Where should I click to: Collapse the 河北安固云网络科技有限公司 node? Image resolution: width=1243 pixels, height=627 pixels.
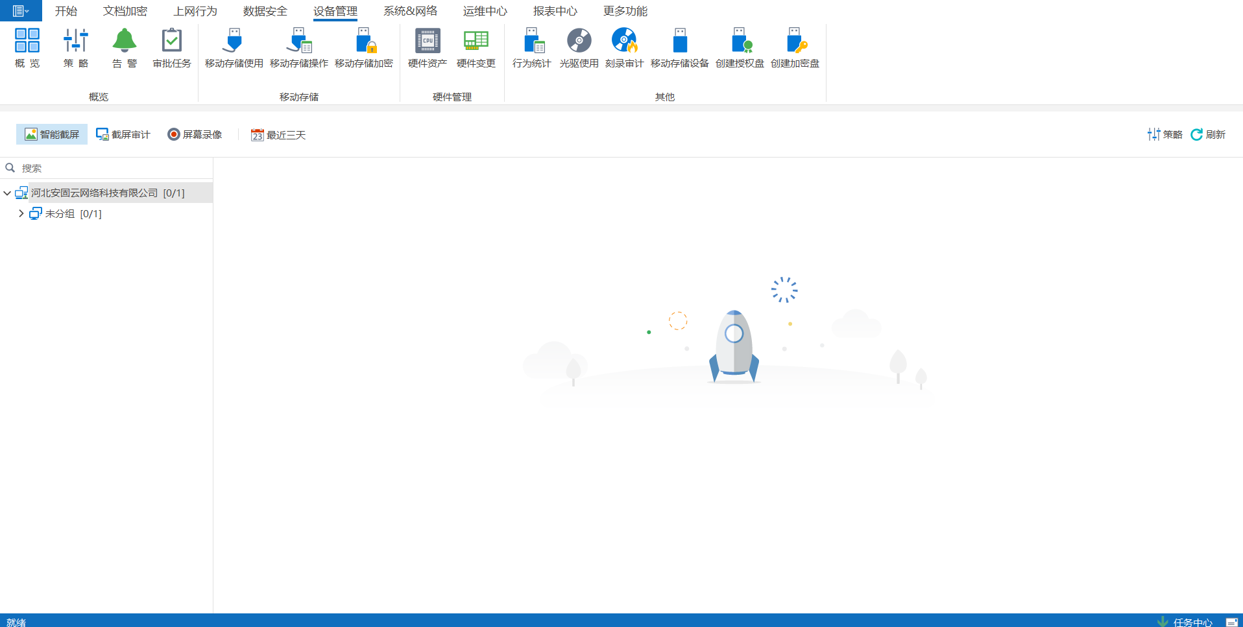[x=7, y=193]
